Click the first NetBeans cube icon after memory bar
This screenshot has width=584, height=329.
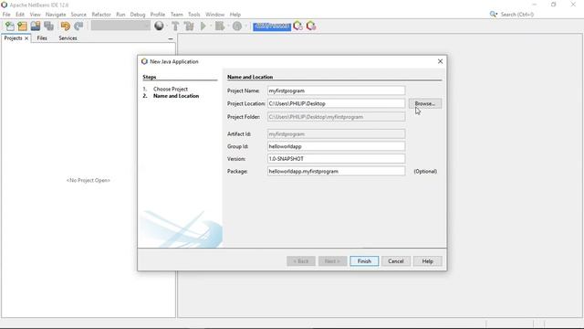tap(298, 26)
